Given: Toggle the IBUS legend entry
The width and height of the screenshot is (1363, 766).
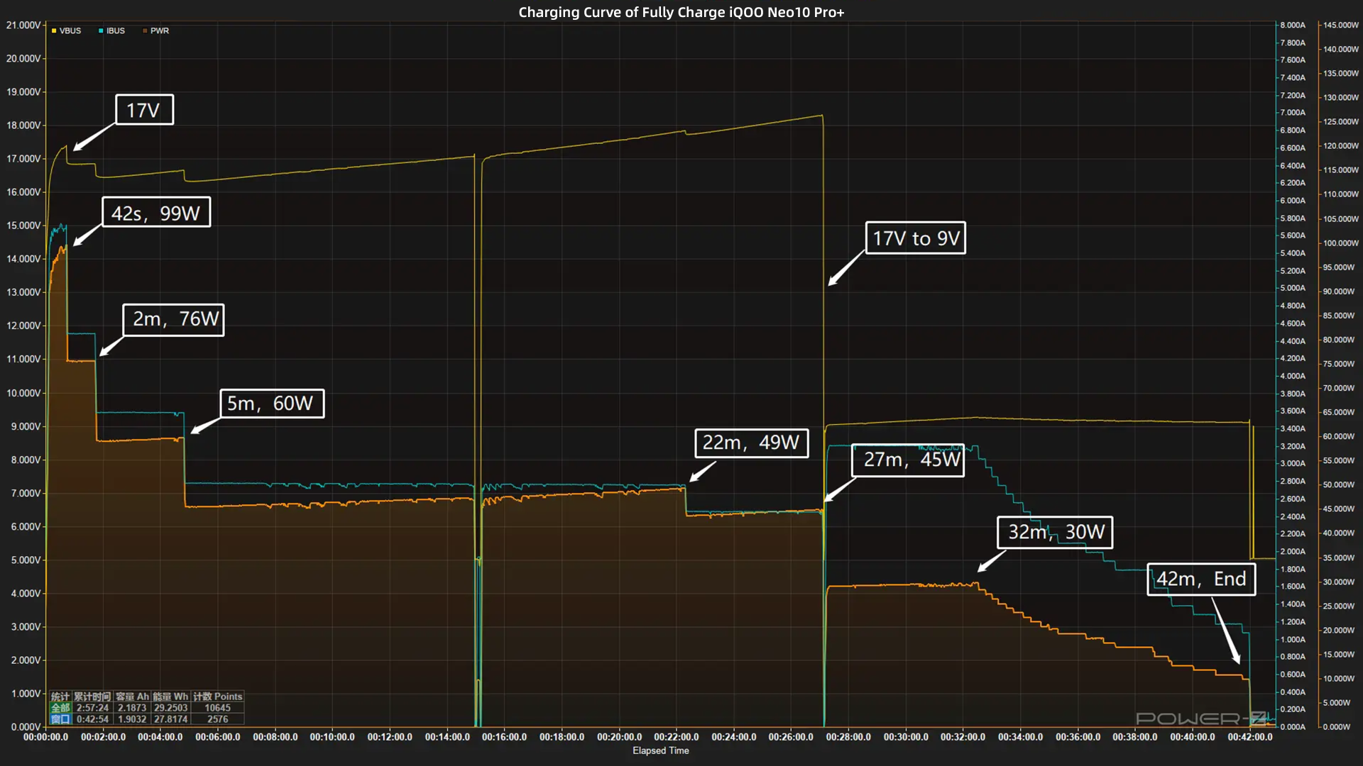Looking at the screenshot, I should pos(111,31).
